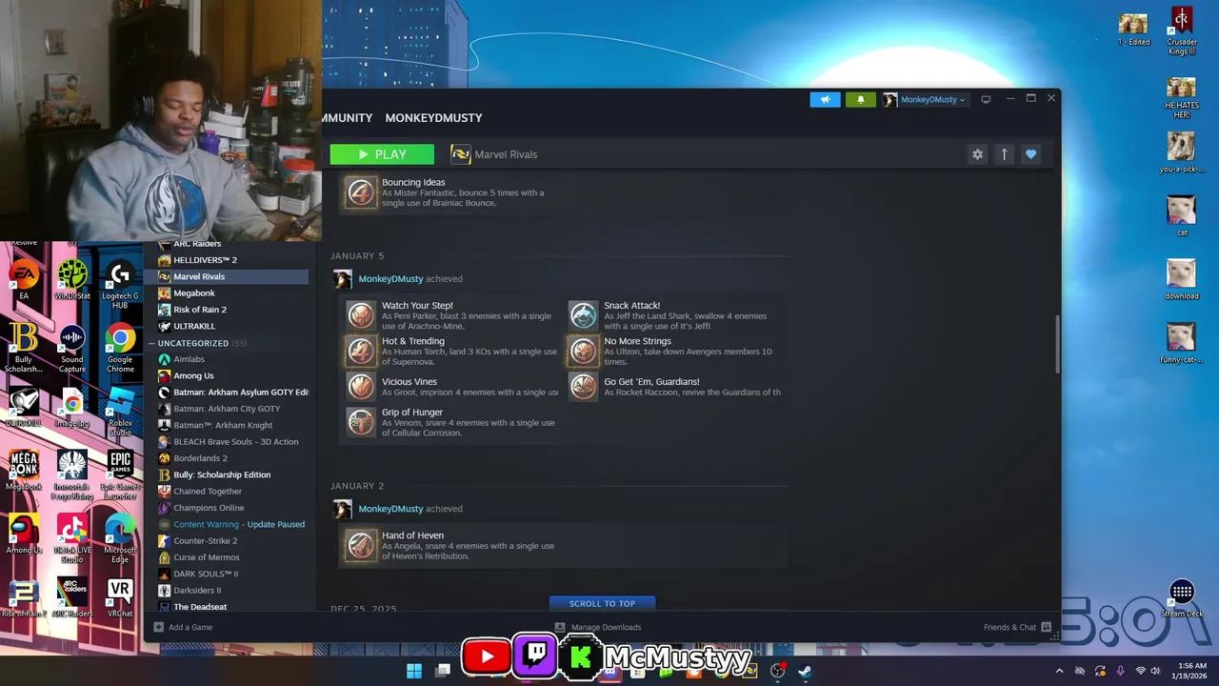Screen dimensions: 1219x686
Task: Open the Sound Capture desktop shortcut
Action: click(72, 348)
